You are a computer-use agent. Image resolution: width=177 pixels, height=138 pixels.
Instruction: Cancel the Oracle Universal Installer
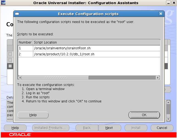[162, 128]
